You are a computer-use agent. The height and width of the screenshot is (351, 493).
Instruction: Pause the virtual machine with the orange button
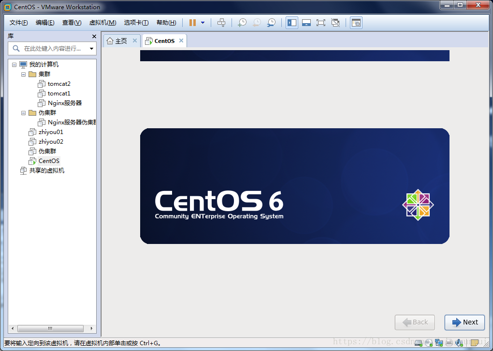(x=192, y=23)
